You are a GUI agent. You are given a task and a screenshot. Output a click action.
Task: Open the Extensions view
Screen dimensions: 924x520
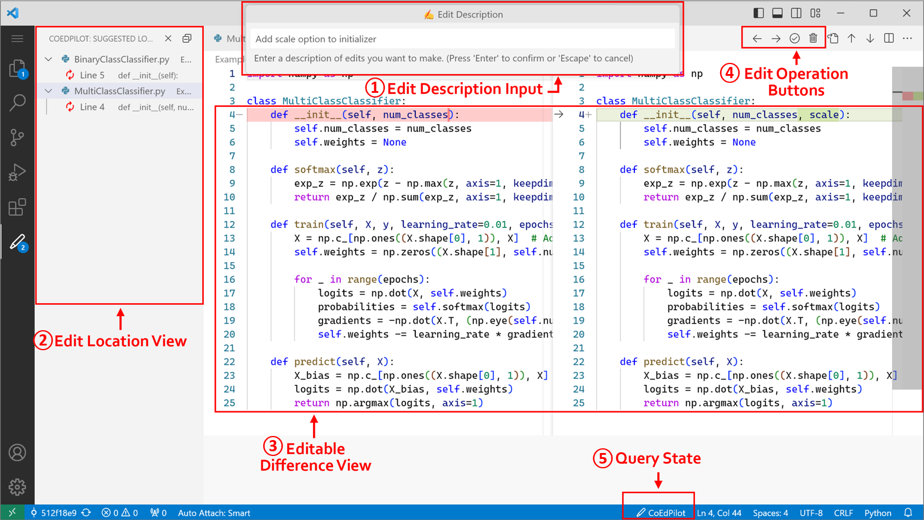coord(18,207)
